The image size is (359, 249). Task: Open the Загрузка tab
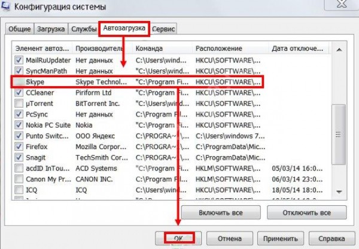pyautogui.click(x=51, y=29)
